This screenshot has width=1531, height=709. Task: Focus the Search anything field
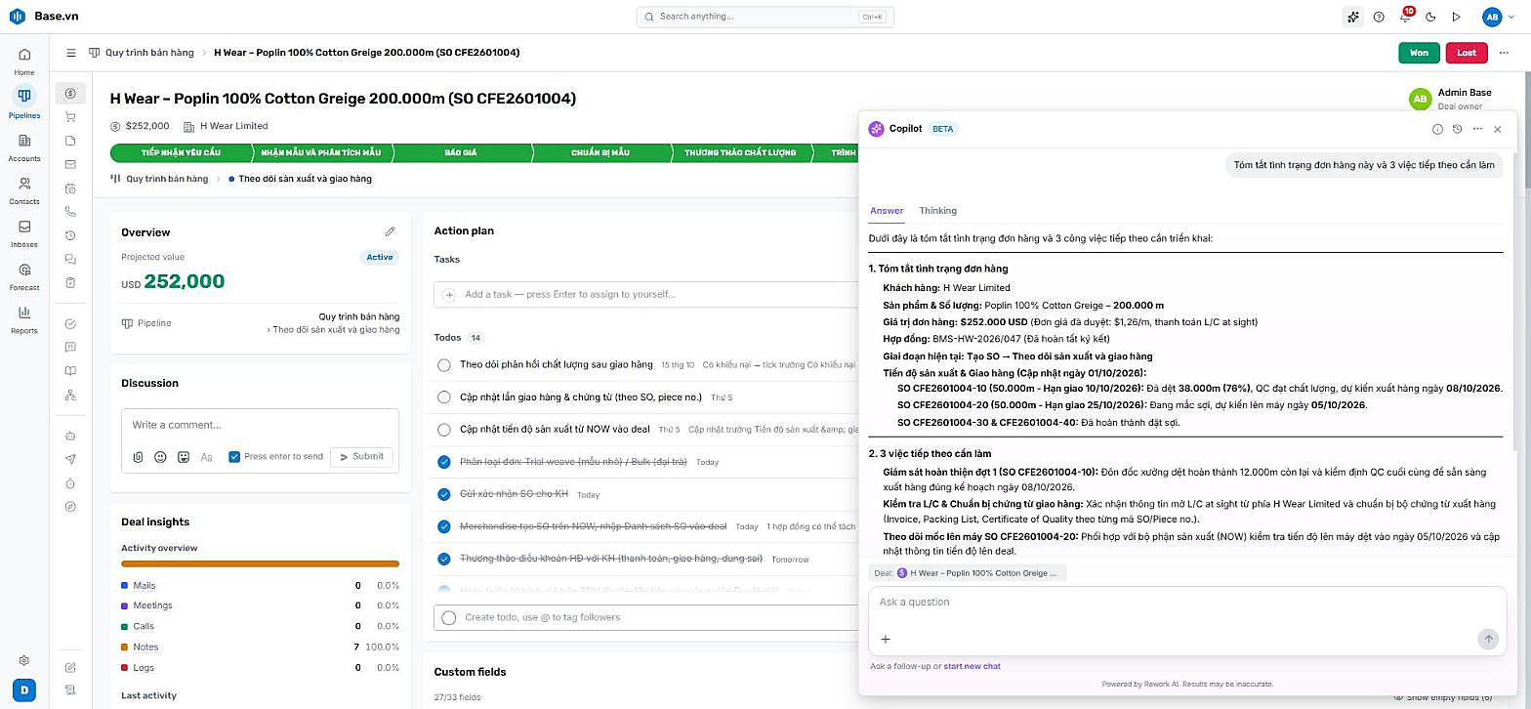click(x=765, y=17)
